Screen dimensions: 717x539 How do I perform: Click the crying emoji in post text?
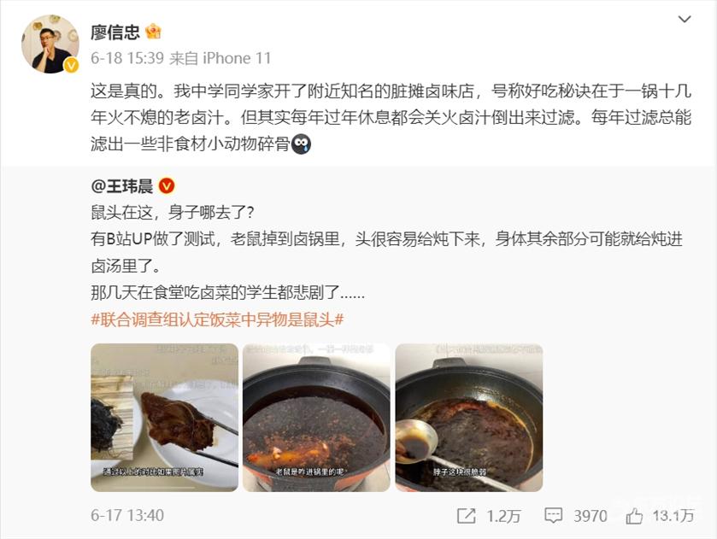301,144
